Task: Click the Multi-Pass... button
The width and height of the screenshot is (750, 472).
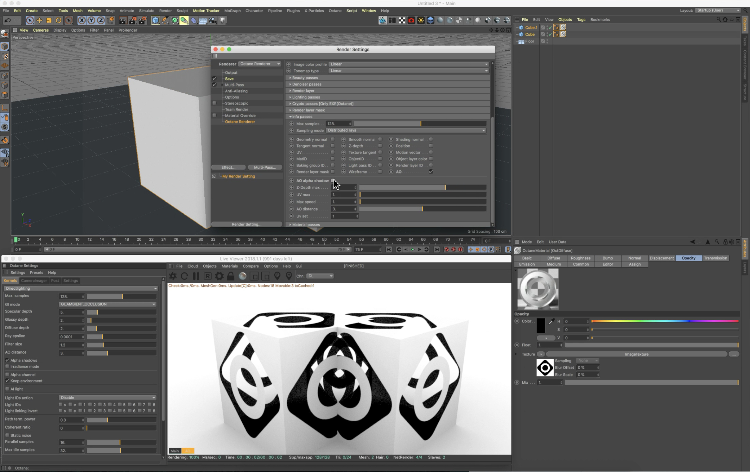Action: (265, 167)
